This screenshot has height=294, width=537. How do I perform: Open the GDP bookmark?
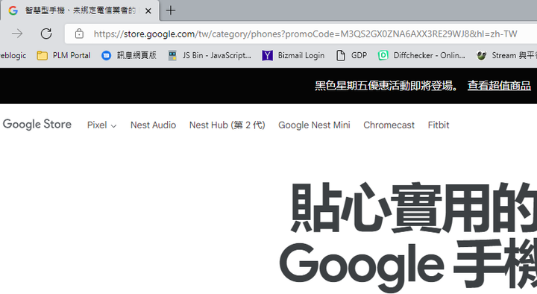(x=352, y=55)
